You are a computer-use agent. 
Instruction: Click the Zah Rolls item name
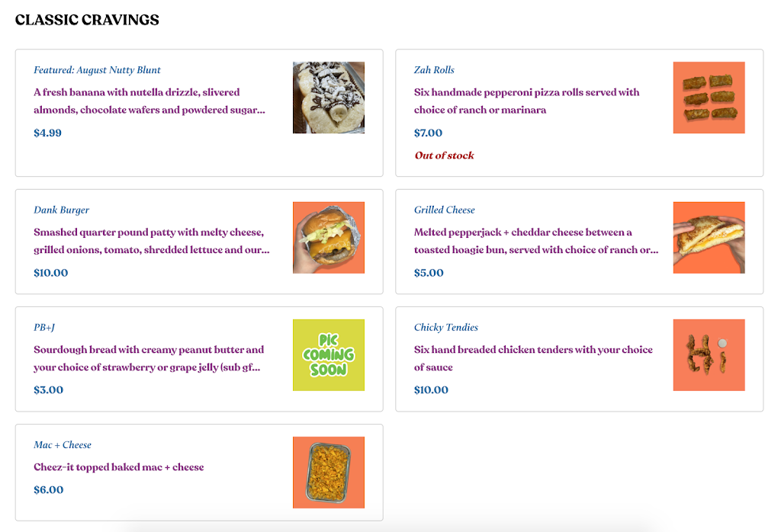click(x=434, y=70)
